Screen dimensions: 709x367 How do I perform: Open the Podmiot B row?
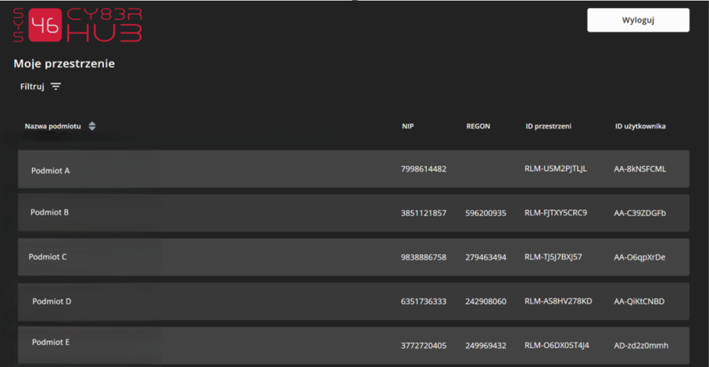pos(353,213)
